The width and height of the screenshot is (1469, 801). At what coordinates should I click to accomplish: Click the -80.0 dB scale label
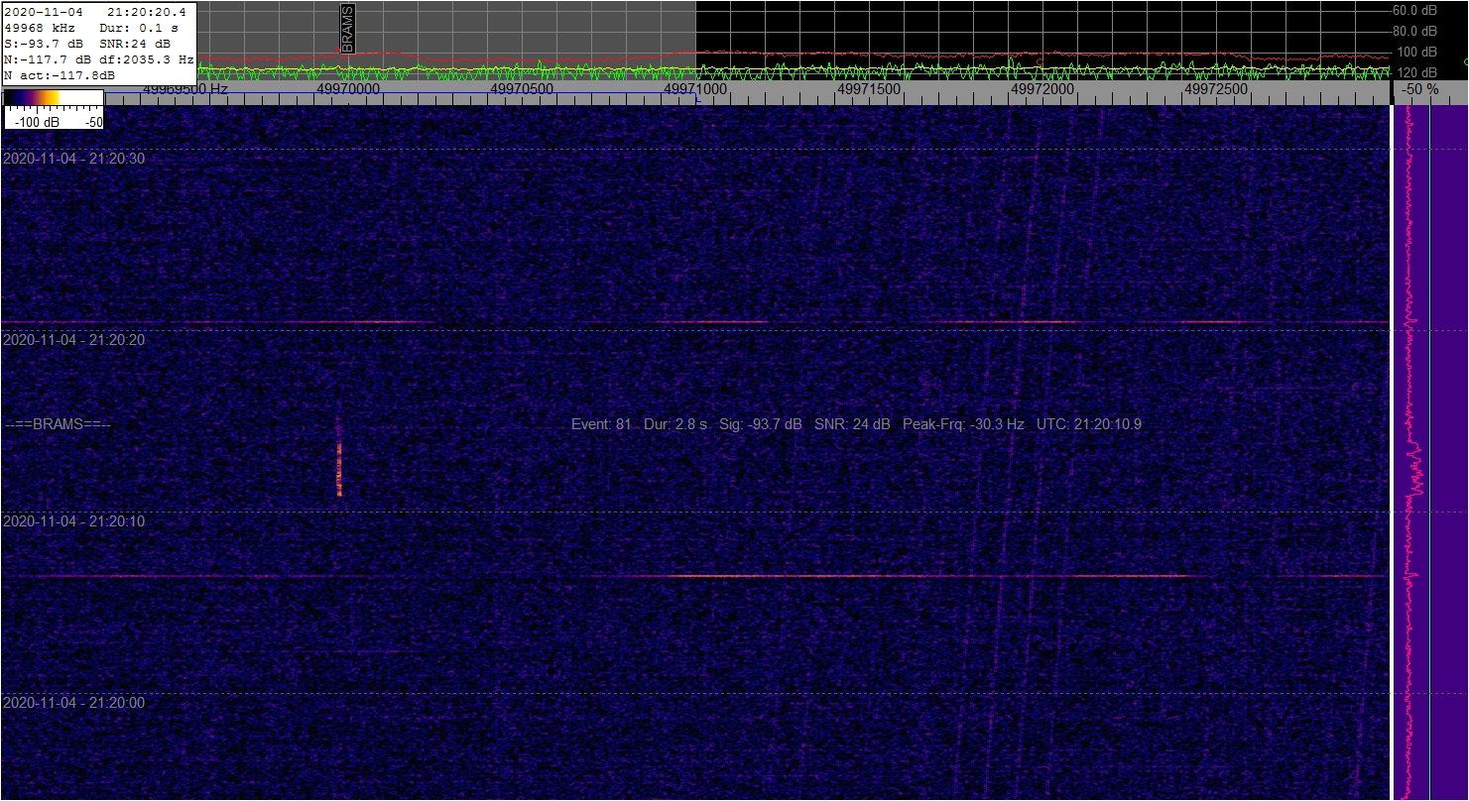pyautogui.click(x=1414, y=31)
